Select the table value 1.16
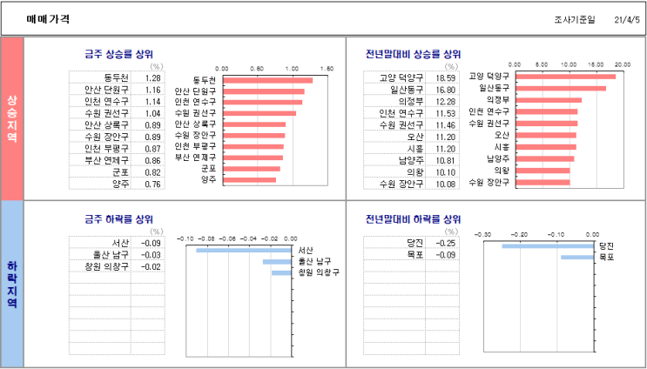This screenshot has width=647, height=369. click(x=152, y=90)
